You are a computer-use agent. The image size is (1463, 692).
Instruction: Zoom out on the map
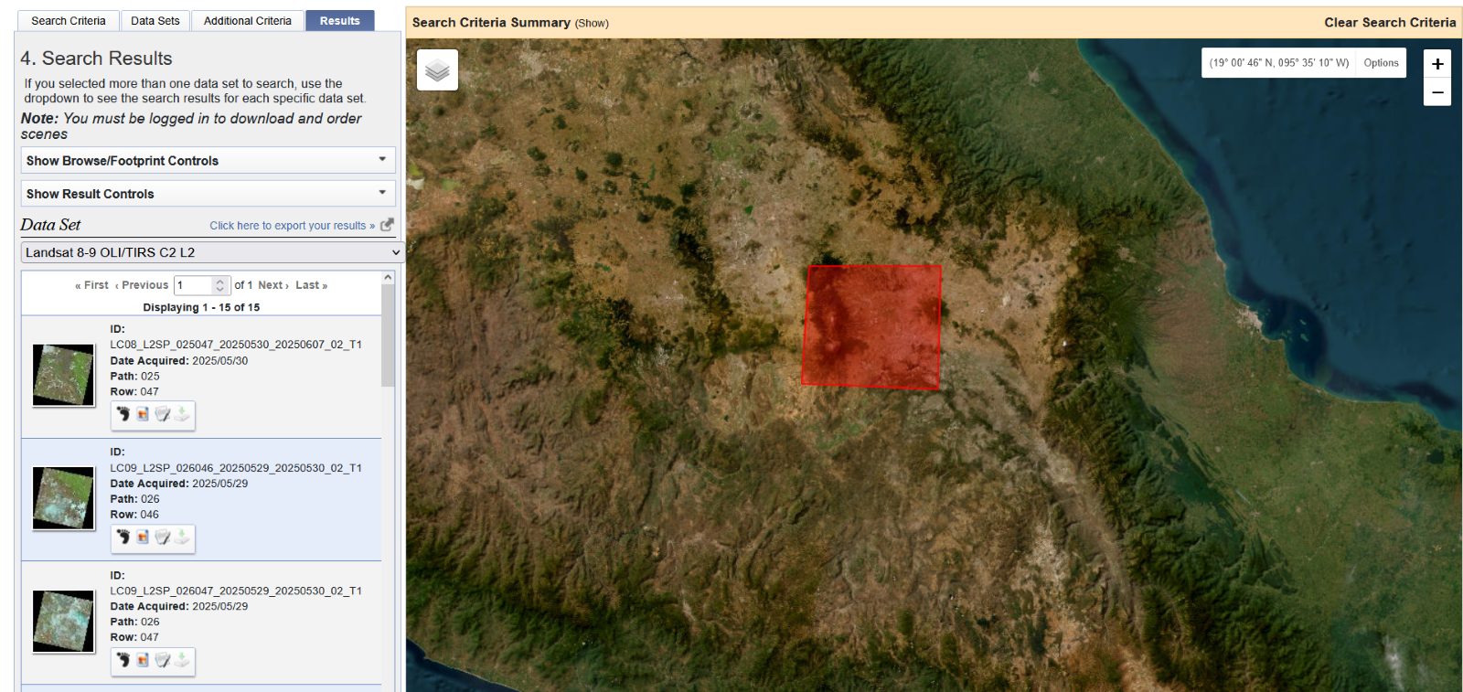(x=1437, y=92)
